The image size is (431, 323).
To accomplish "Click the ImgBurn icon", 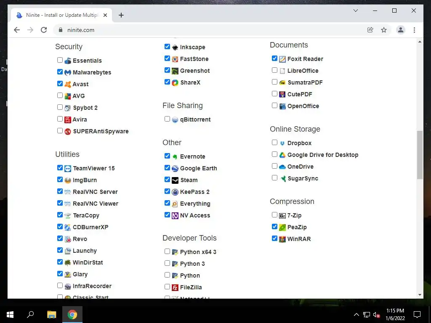I will 68,180.
